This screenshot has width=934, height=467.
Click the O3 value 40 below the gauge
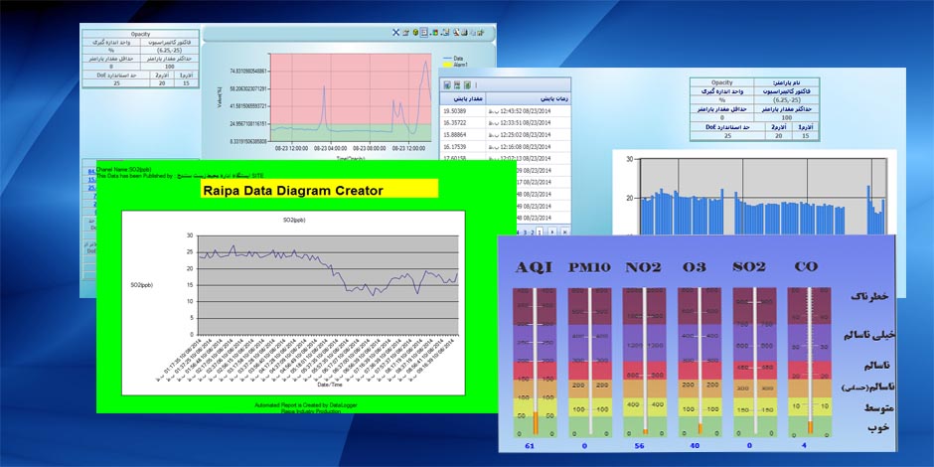click(695, 445)
